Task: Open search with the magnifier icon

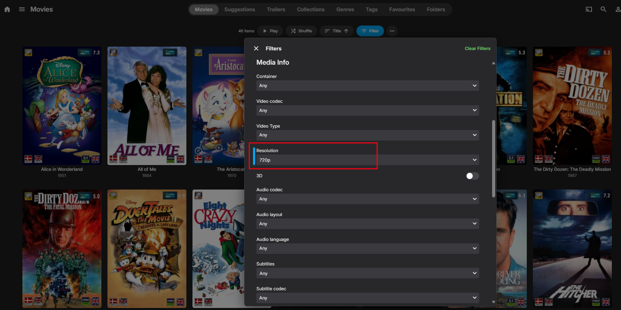Action: pyautogui.click(x=603, y=10)
